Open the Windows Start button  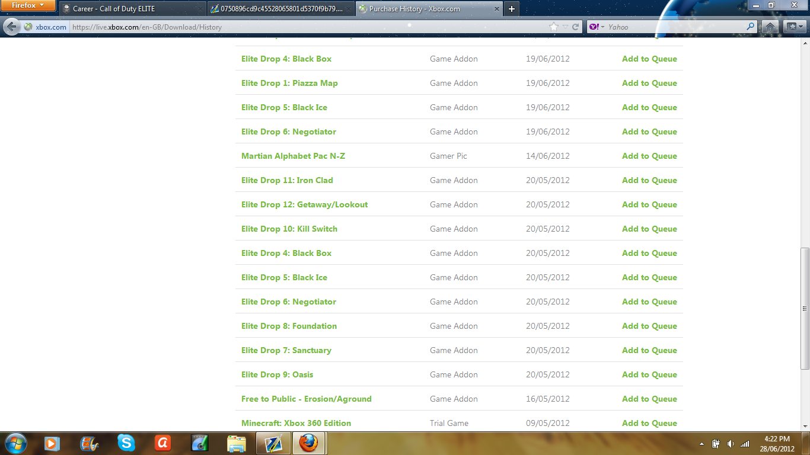click(15, 443)
